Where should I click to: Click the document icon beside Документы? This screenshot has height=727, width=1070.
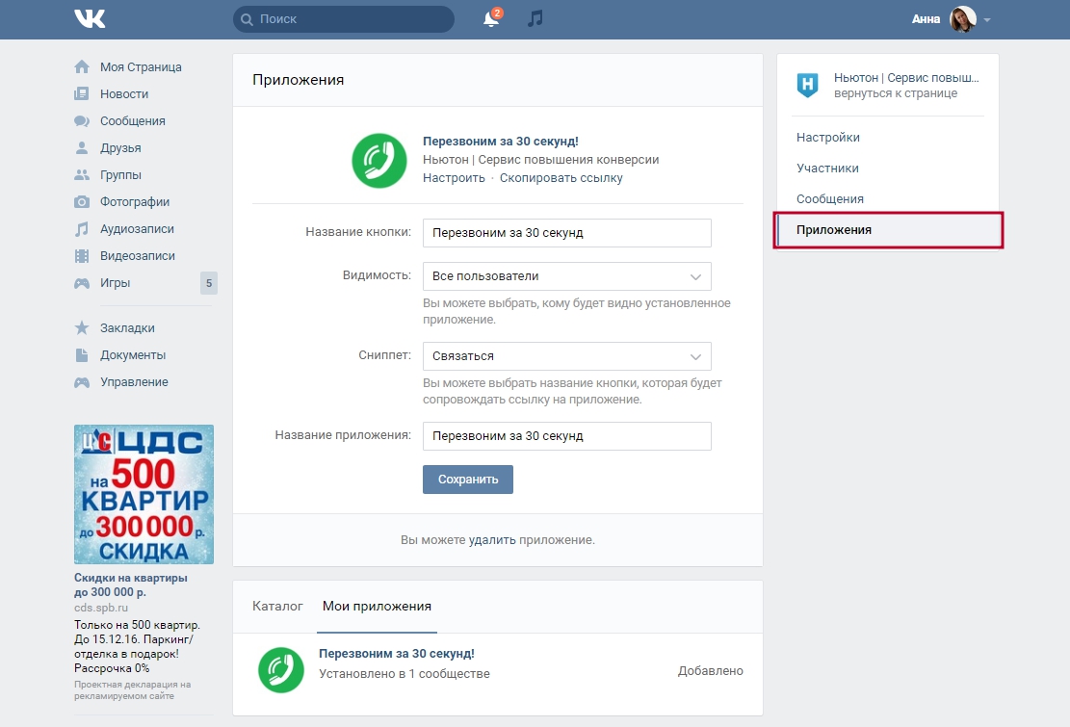point(82,355)
